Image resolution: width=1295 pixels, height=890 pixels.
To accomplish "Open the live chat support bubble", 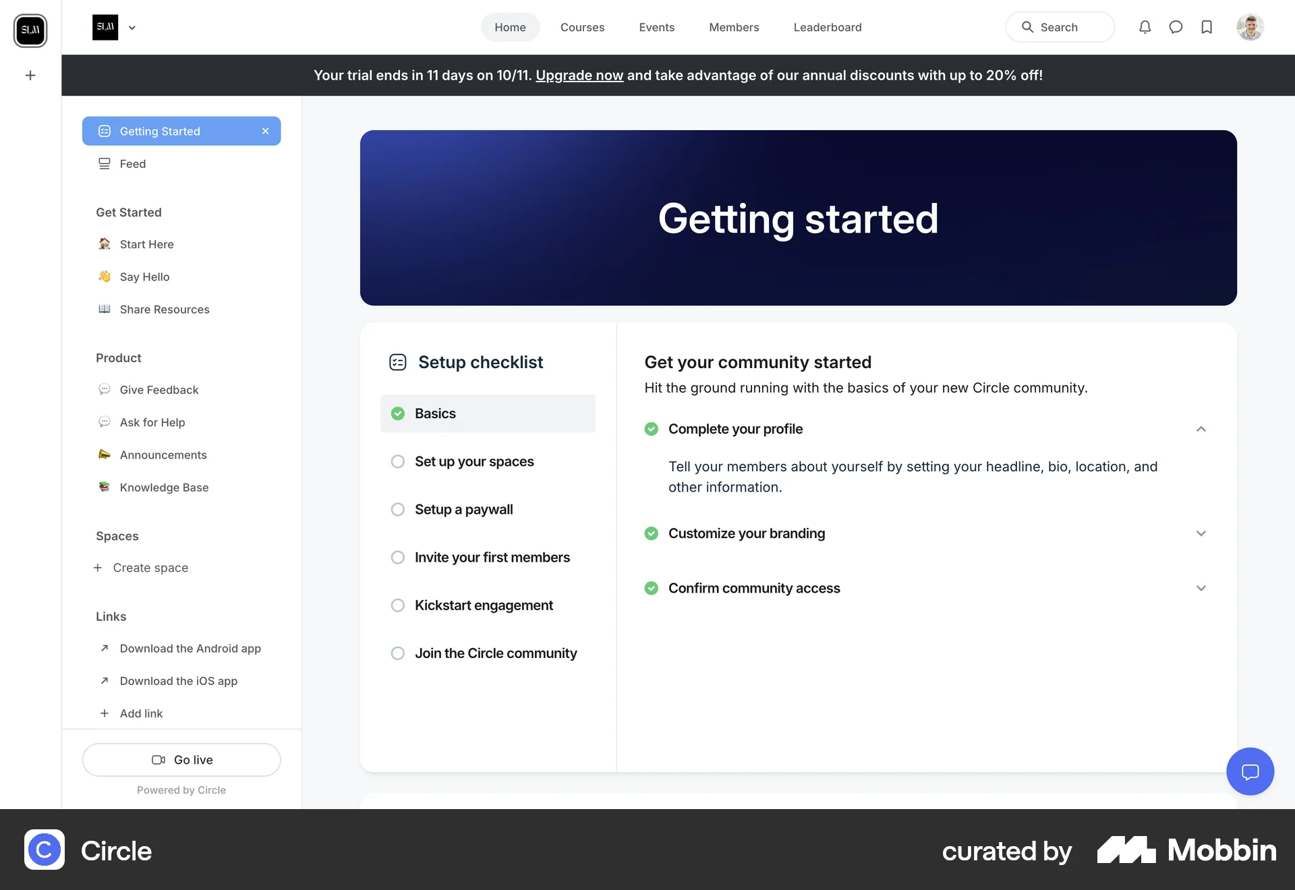I will pos(1250,771).
